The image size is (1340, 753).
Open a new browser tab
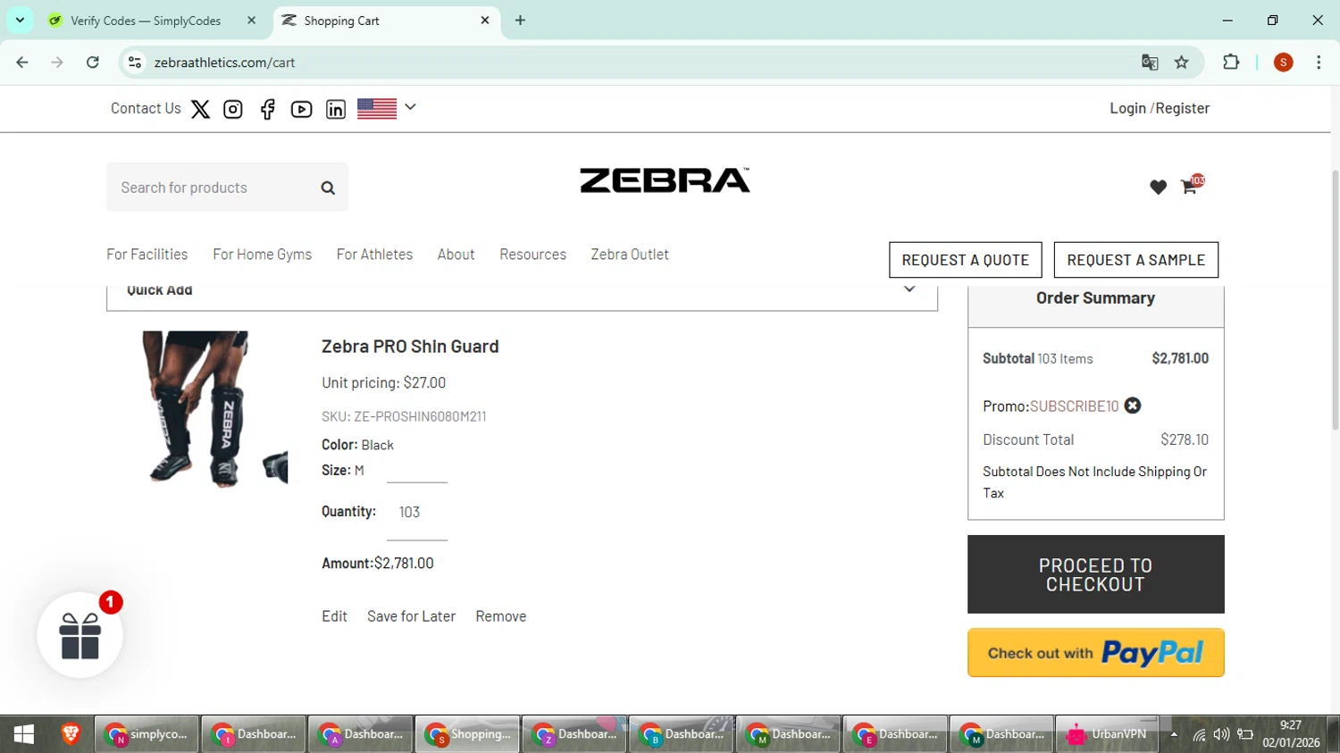[520, 21]
